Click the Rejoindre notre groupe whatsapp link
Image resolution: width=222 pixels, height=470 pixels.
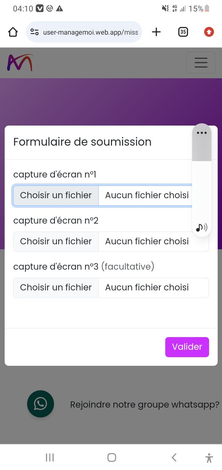pos(145,404)
